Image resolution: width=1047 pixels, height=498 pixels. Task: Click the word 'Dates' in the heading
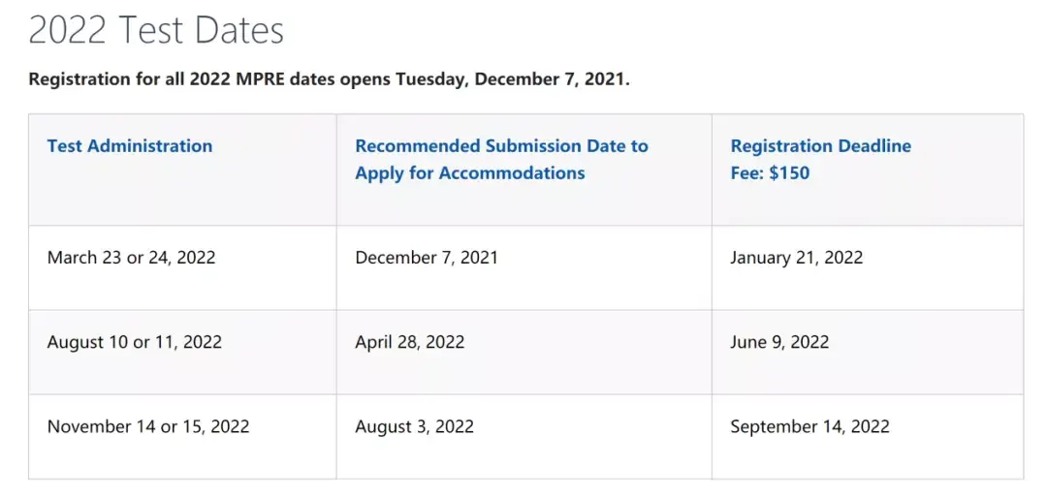238,30
